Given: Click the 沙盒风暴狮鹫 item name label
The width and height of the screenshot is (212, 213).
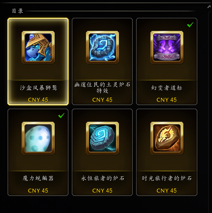Looking at the screenshot, I should [38, 88].
